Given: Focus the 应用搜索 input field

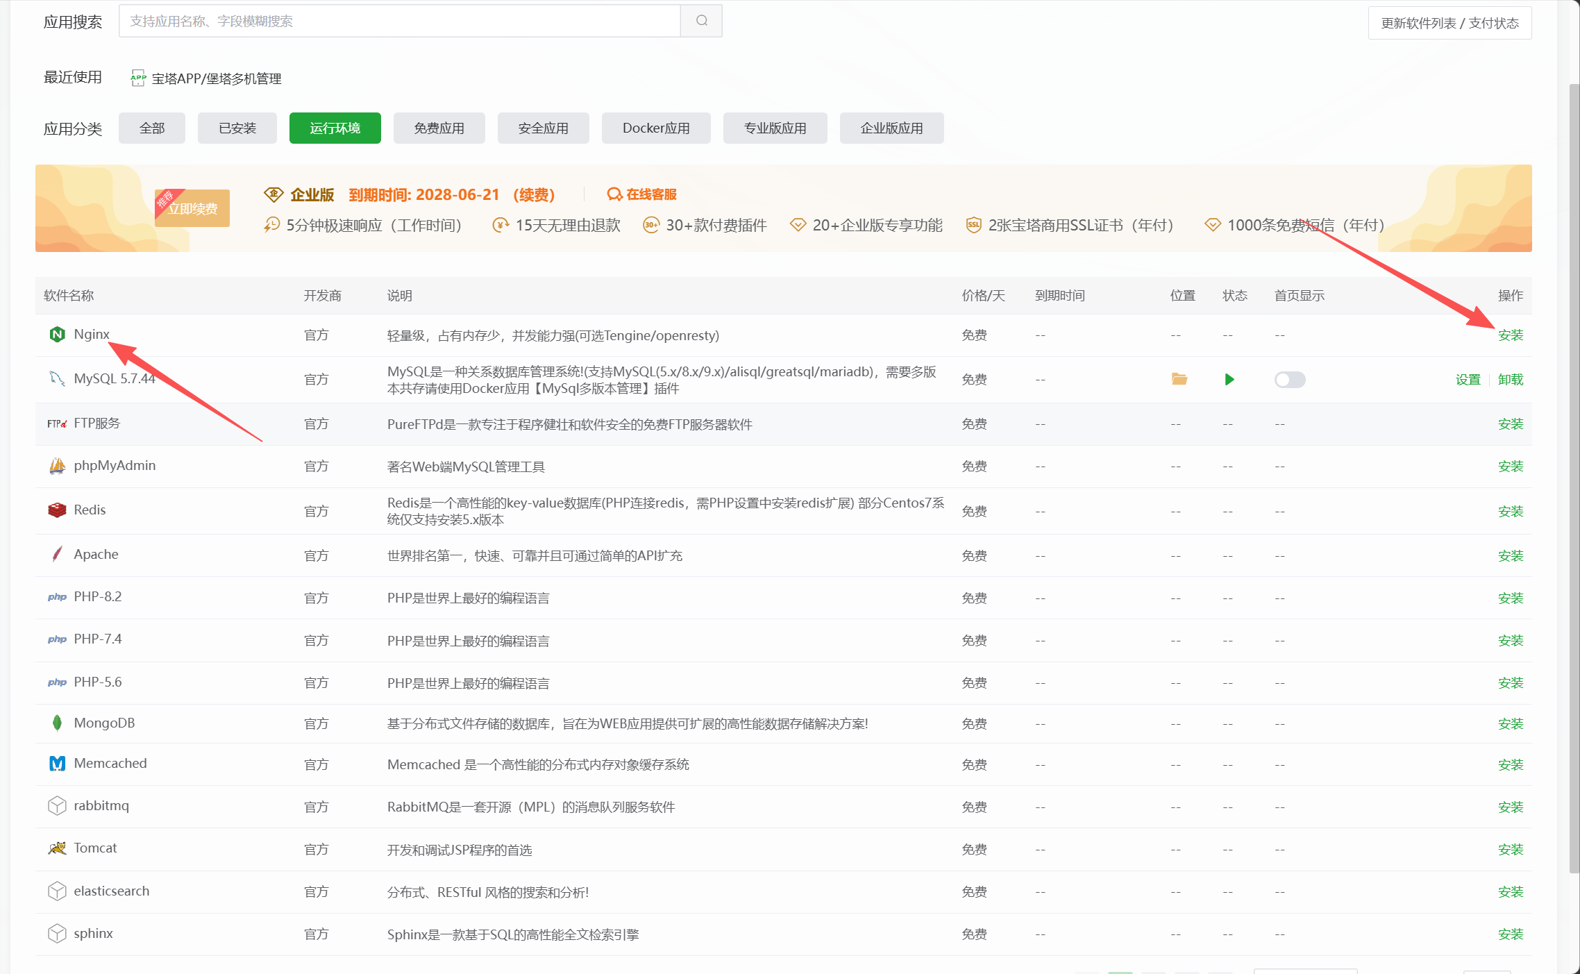Looking at the screenshot, I should click(x=400, y=21).
